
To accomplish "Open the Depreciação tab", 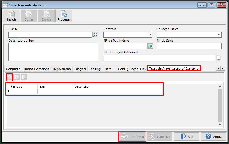I will [62, 69].
